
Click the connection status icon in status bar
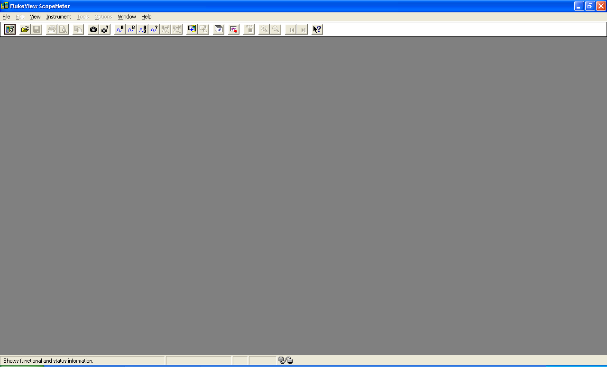pyautogui.click(x=285, y=360)
